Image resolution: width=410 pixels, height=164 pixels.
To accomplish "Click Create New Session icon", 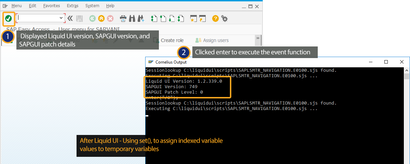I will 194,18.
